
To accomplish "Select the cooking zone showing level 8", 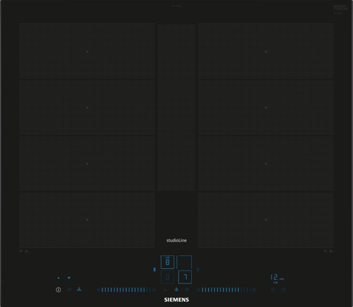I will coord(168,262).
